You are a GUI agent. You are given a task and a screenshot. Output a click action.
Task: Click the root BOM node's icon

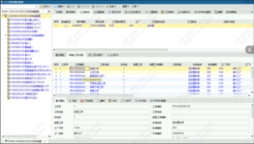click(6, 16)
